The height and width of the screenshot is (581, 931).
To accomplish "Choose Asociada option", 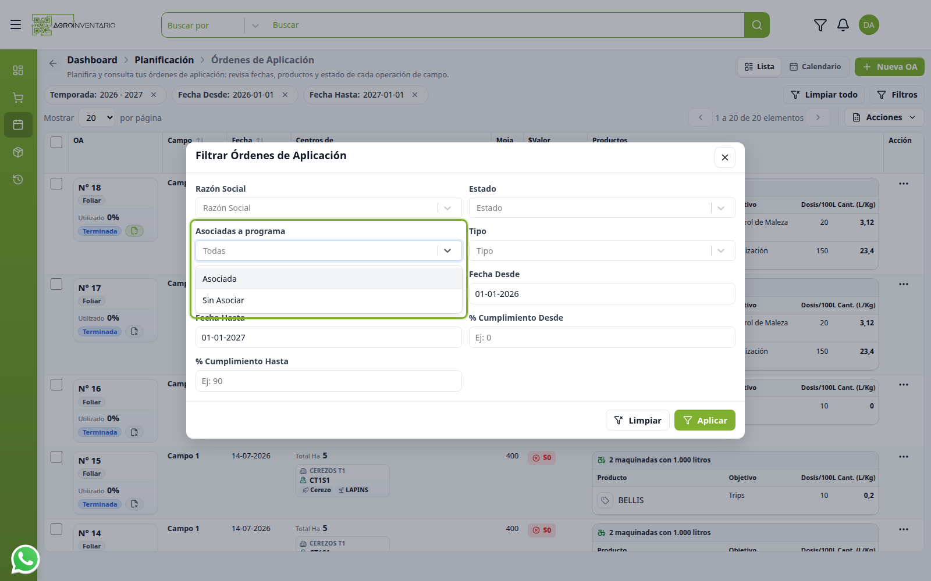I will click(x=329, y=279).
